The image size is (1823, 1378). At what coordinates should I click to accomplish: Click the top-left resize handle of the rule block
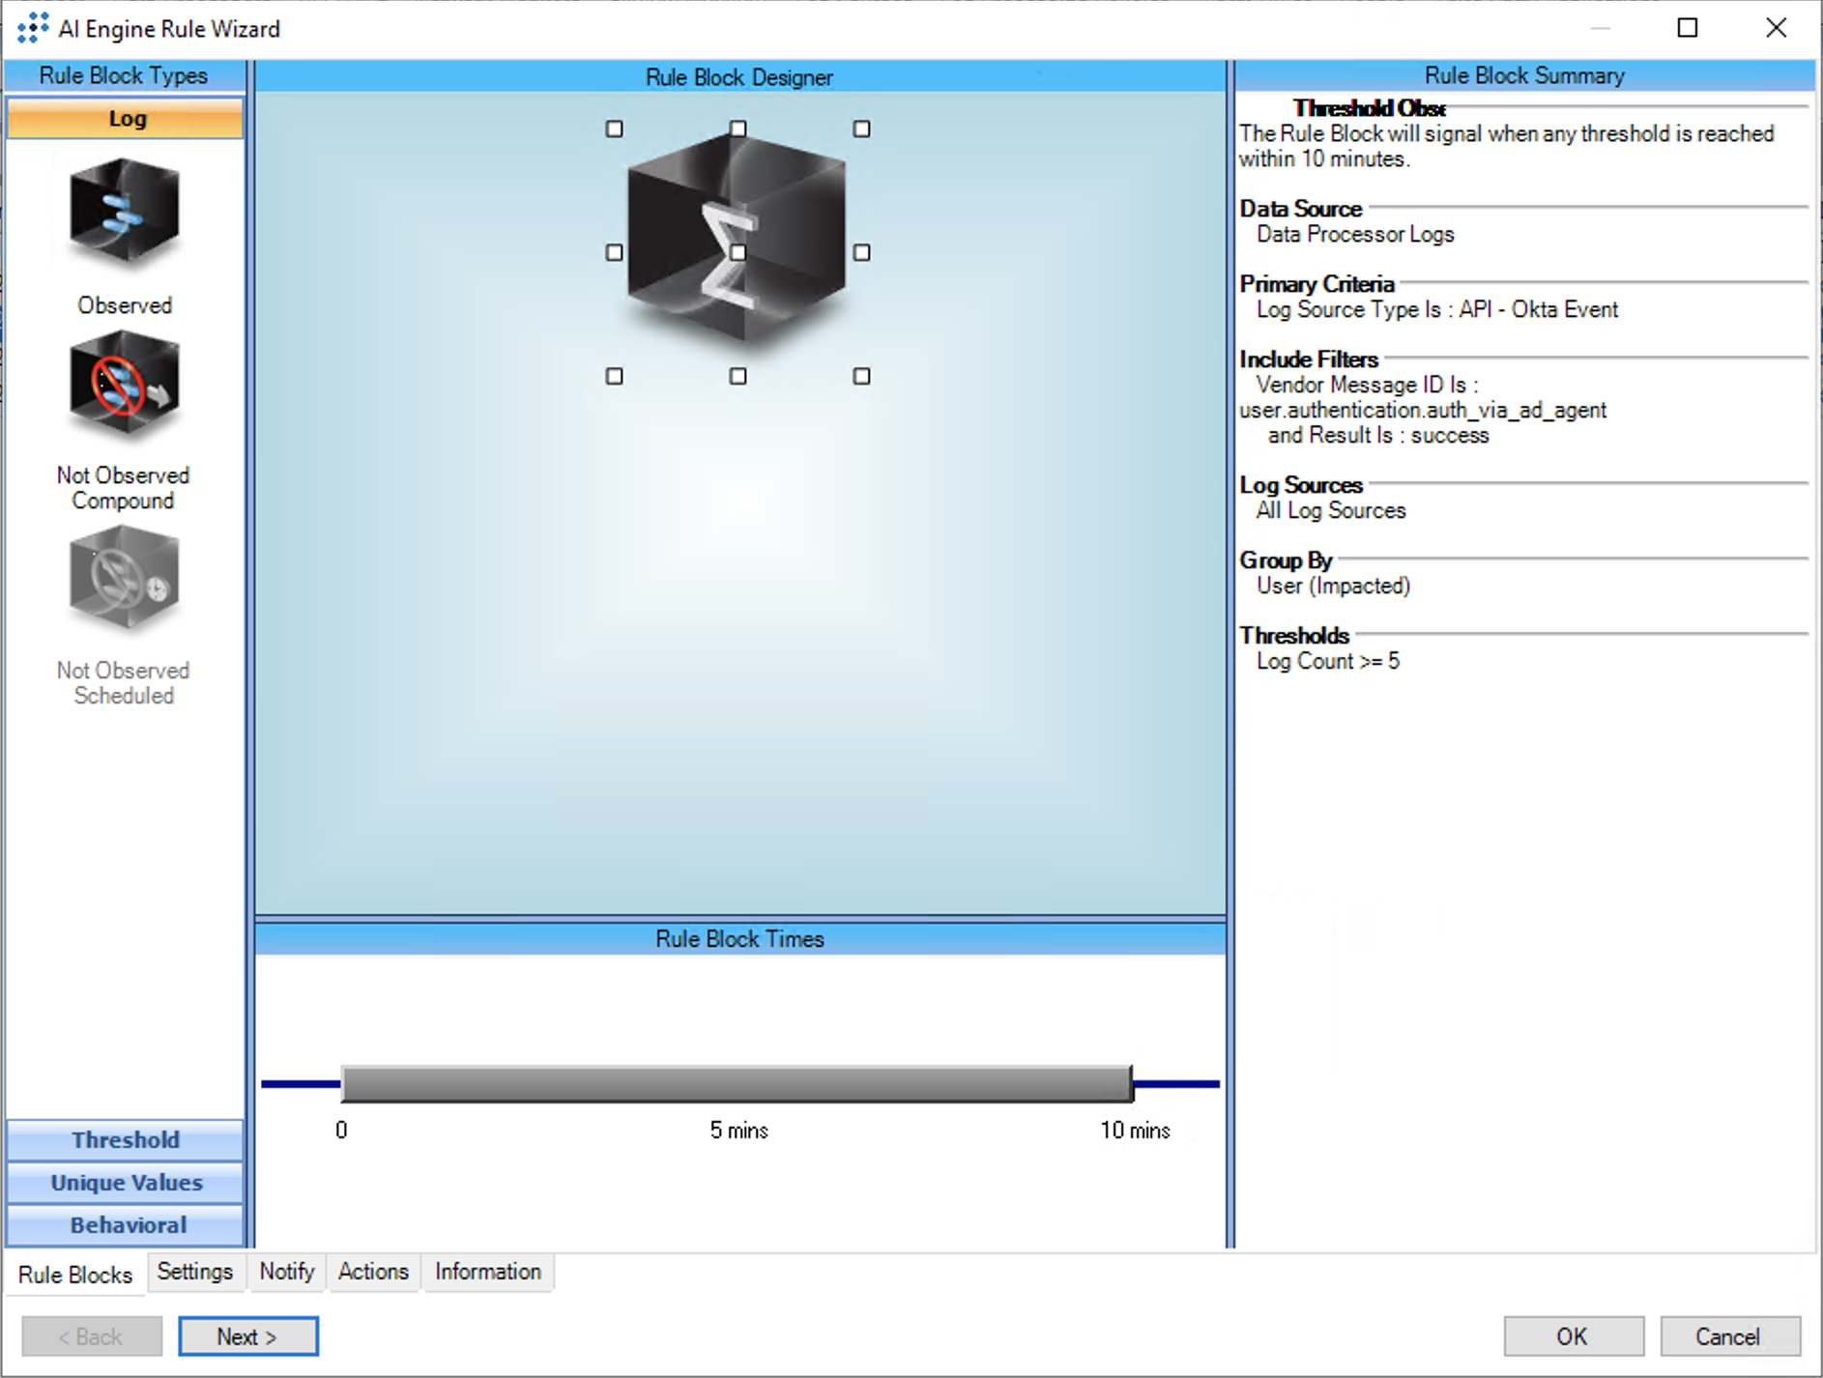pyautogui.click(x=614, y=129)
